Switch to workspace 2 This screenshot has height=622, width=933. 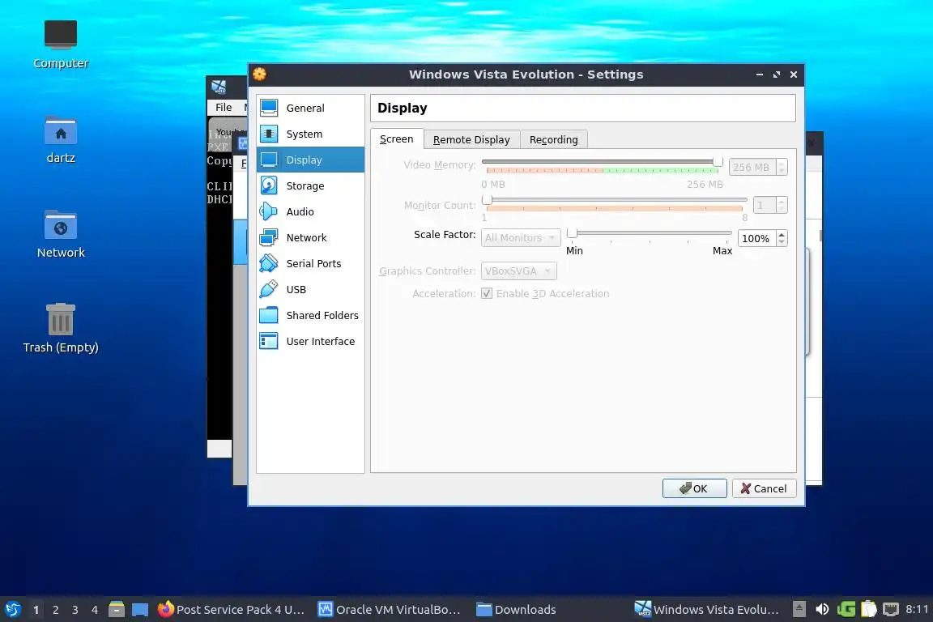tap(55, 610)
